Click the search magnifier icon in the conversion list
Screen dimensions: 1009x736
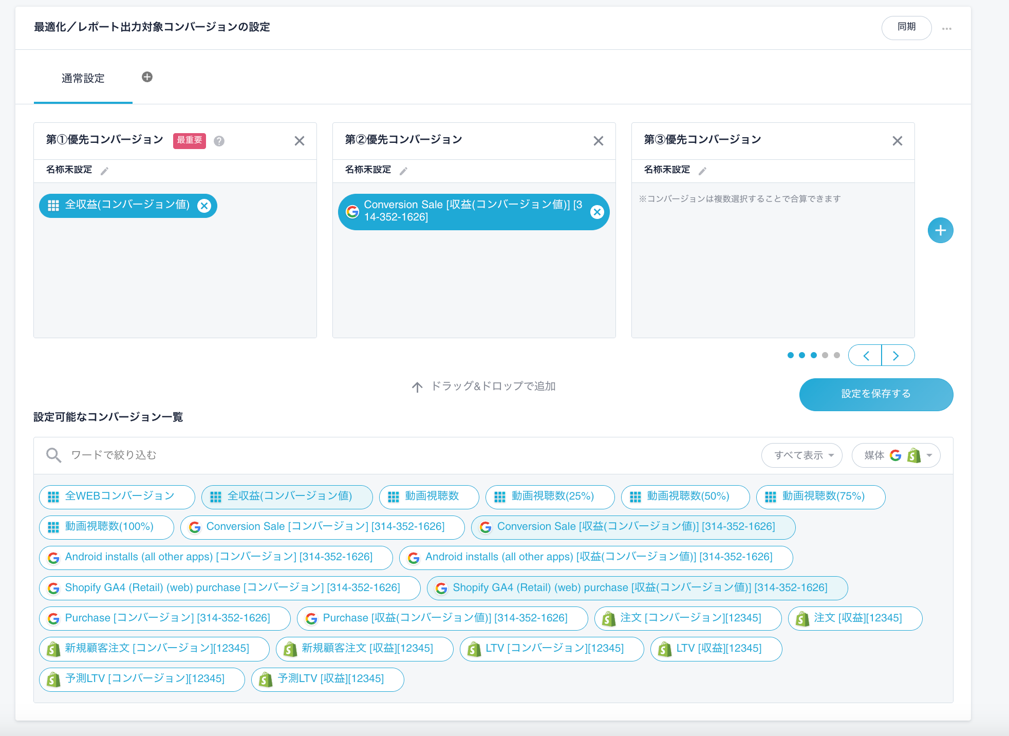pyautogui.click(x=53, y=455)
